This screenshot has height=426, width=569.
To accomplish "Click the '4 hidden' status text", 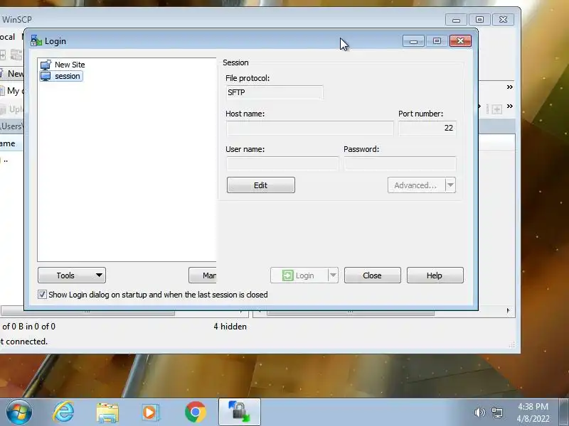I will click(230, 327).
